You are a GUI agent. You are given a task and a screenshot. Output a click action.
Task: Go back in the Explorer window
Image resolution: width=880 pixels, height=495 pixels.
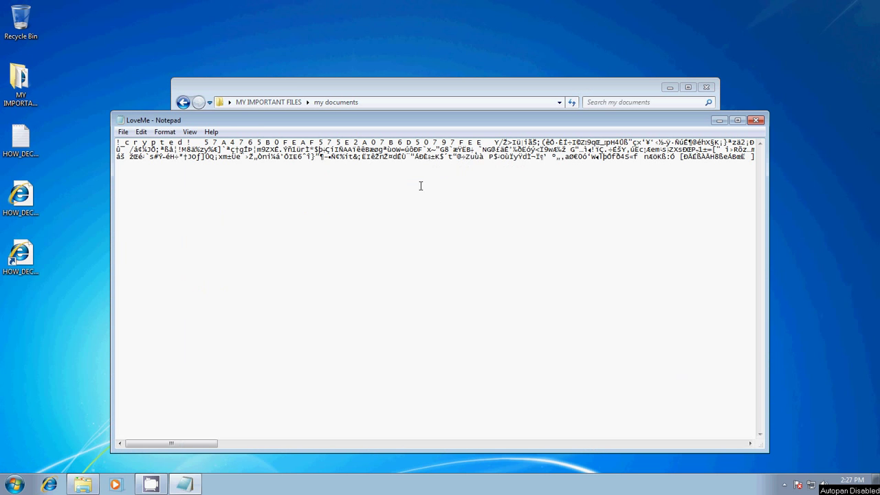(183, 102)
